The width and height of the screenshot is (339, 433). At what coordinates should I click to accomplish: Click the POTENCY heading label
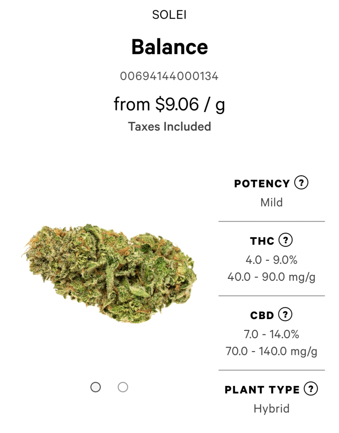tap(262, 184)
